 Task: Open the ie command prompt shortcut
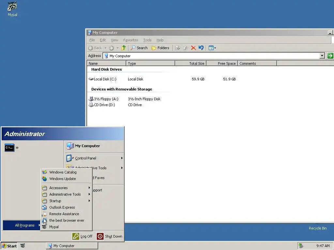click(12, 147)
